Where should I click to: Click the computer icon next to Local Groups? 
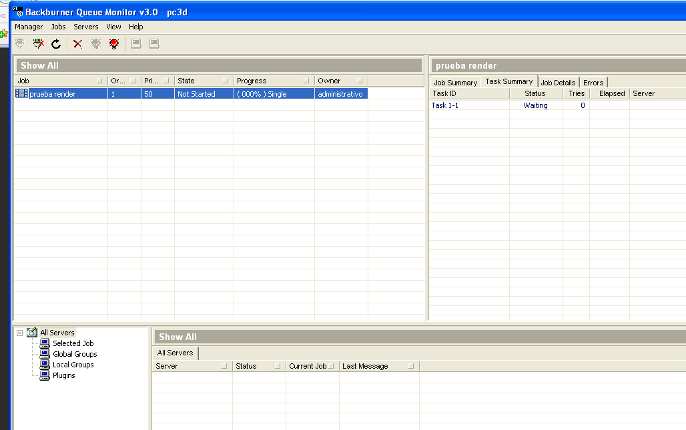click(x=45, y=365)
